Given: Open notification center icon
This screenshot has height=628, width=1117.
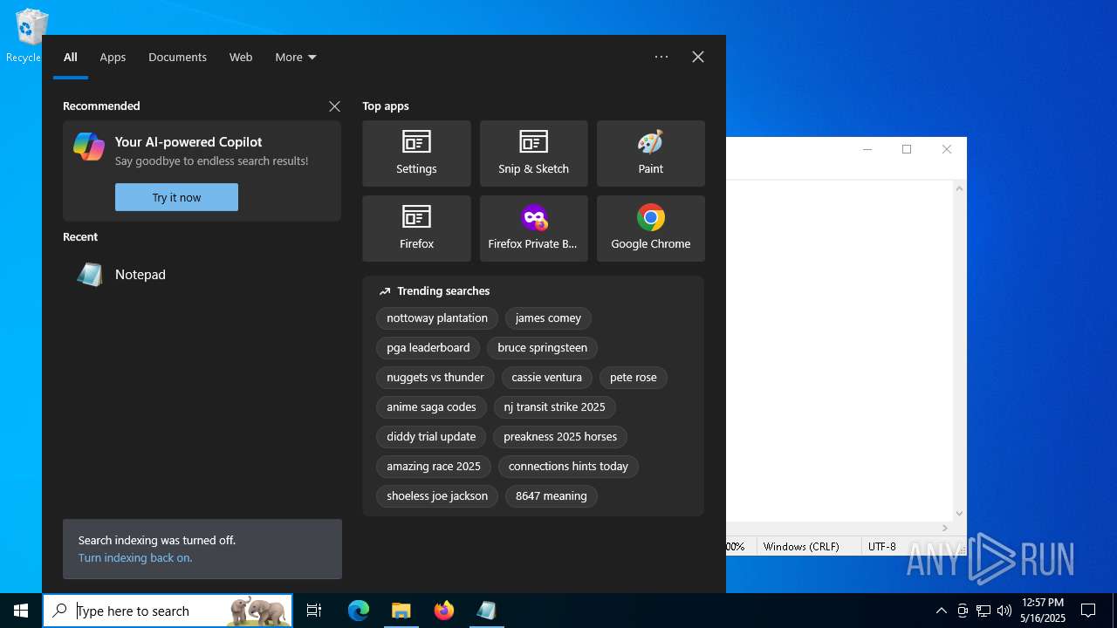Looking at the screenshot, I should pyautogui.click(x=1088, y=611).
